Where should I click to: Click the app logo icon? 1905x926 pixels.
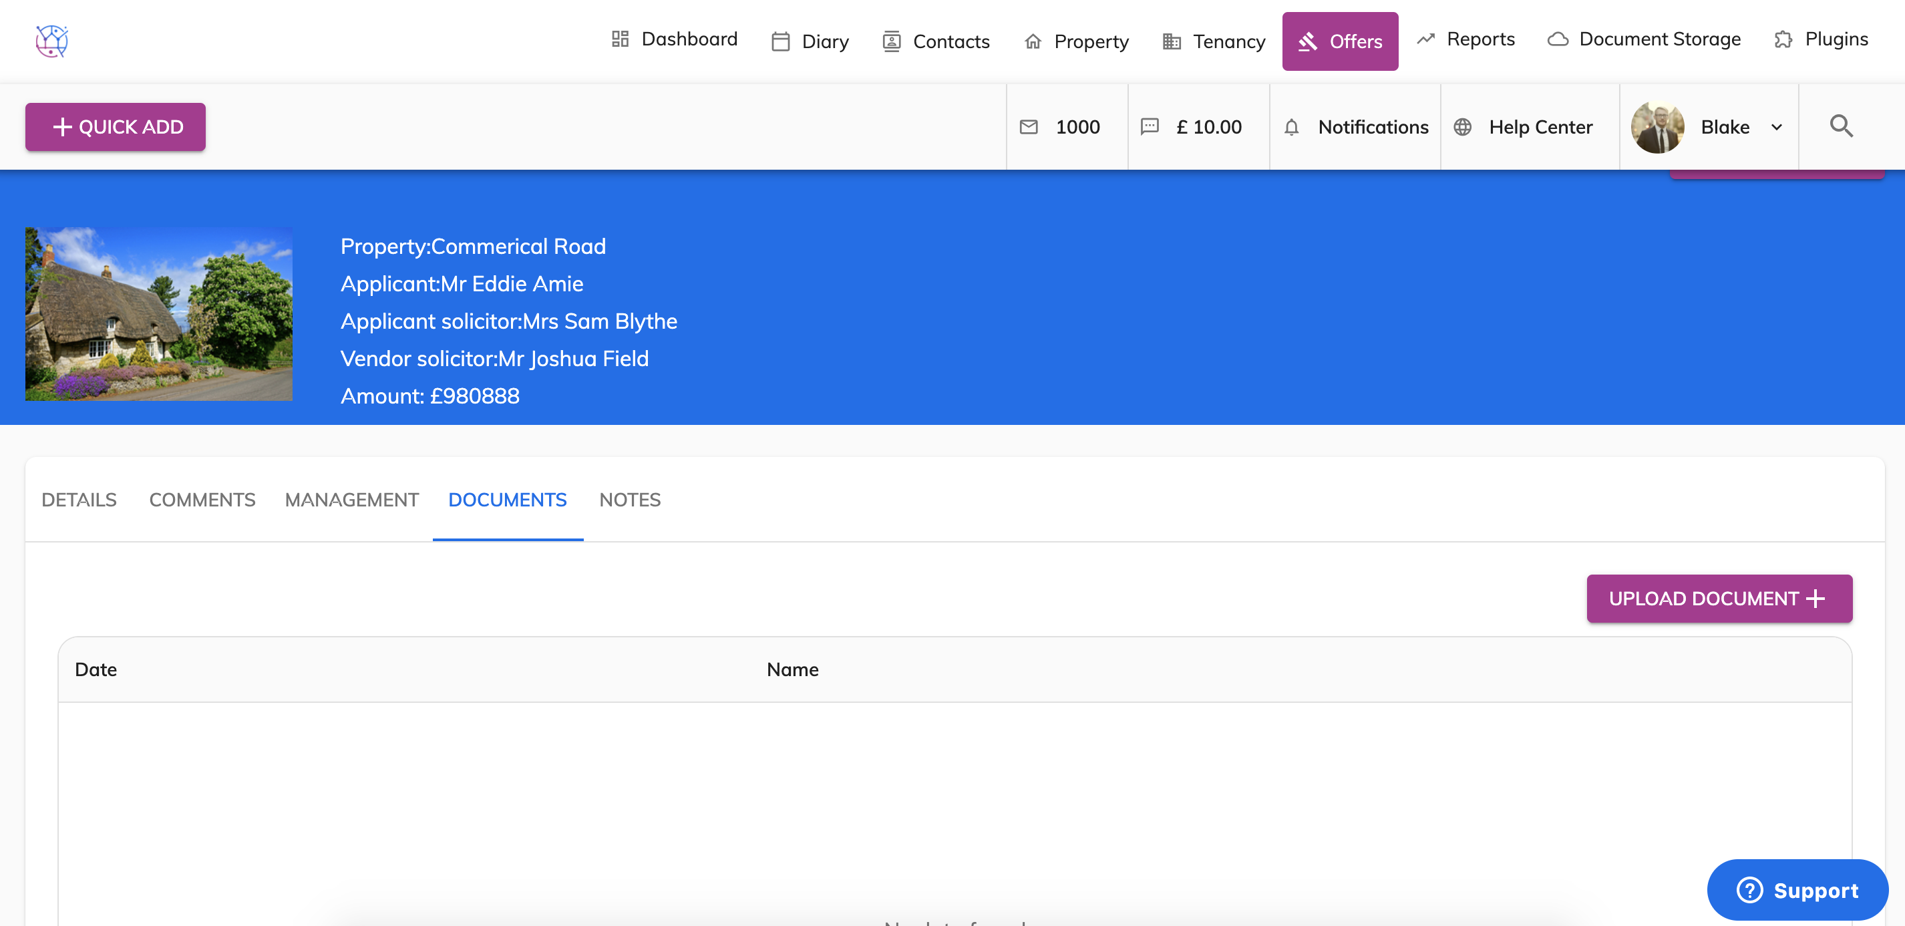(52, 41)
